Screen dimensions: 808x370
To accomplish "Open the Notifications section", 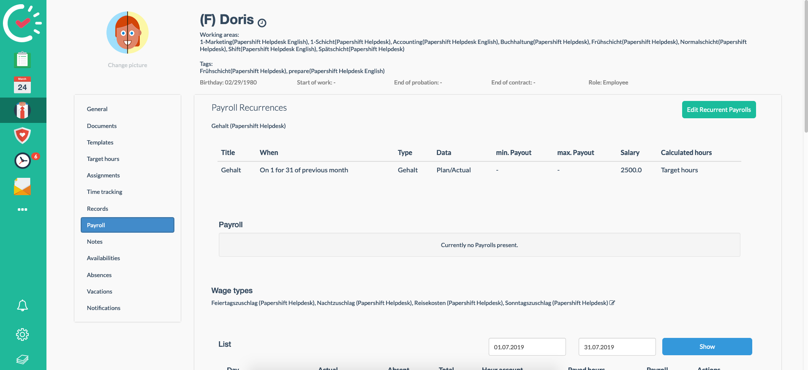I will 128,308.
